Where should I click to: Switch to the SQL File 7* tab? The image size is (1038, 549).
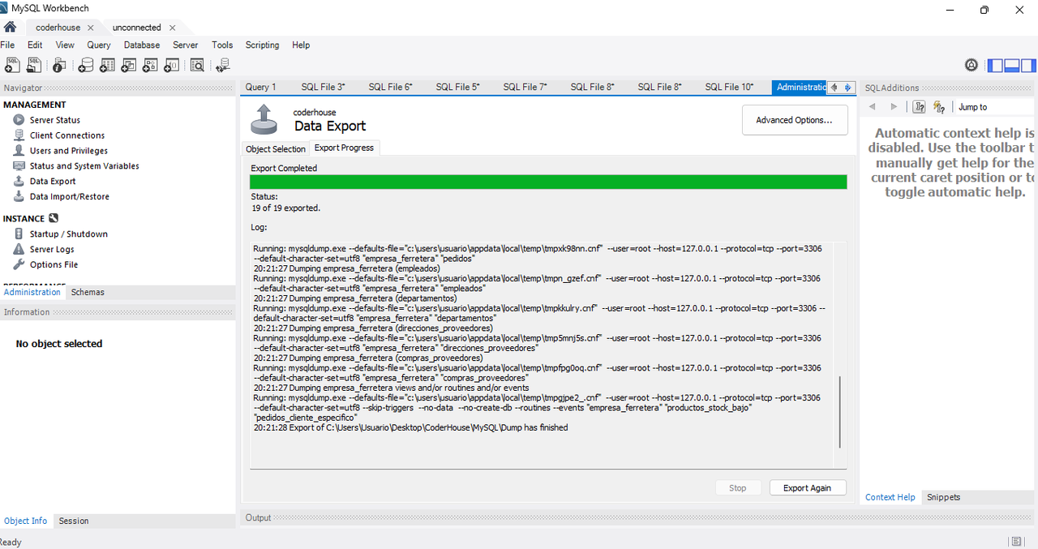(x=525, y=87)
